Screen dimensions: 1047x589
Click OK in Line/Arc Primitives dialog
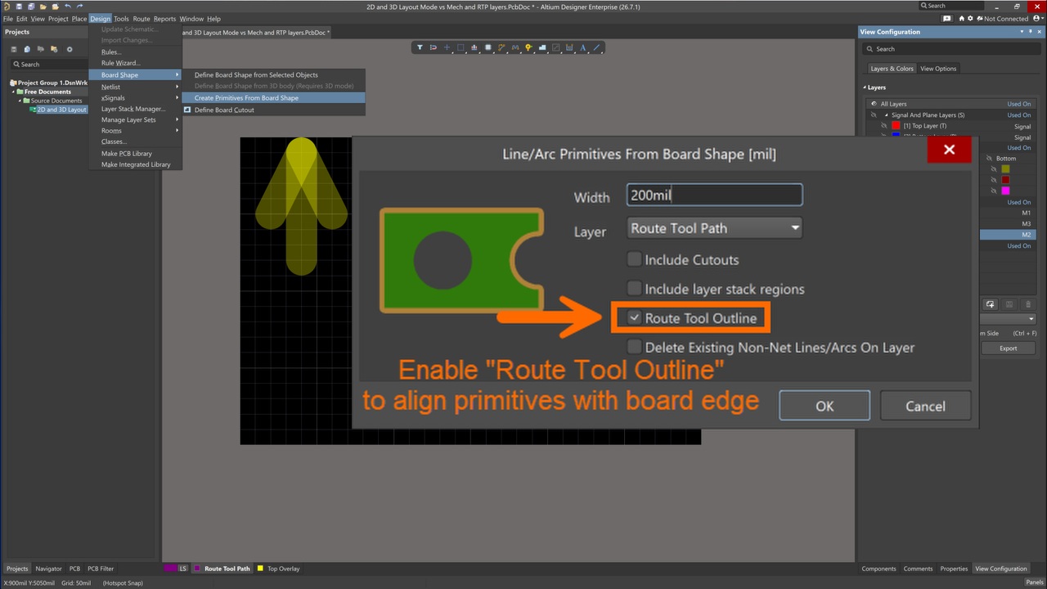pyautogui.click(x=825, y=406)
